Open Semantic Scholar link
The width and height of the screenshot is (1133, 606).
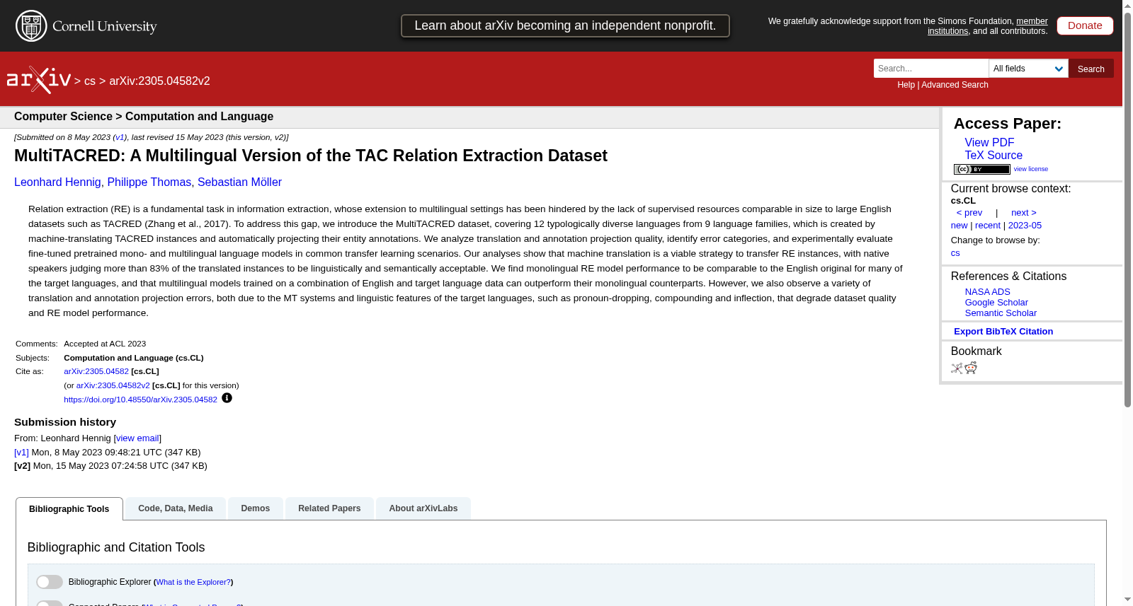point(1001,313)
